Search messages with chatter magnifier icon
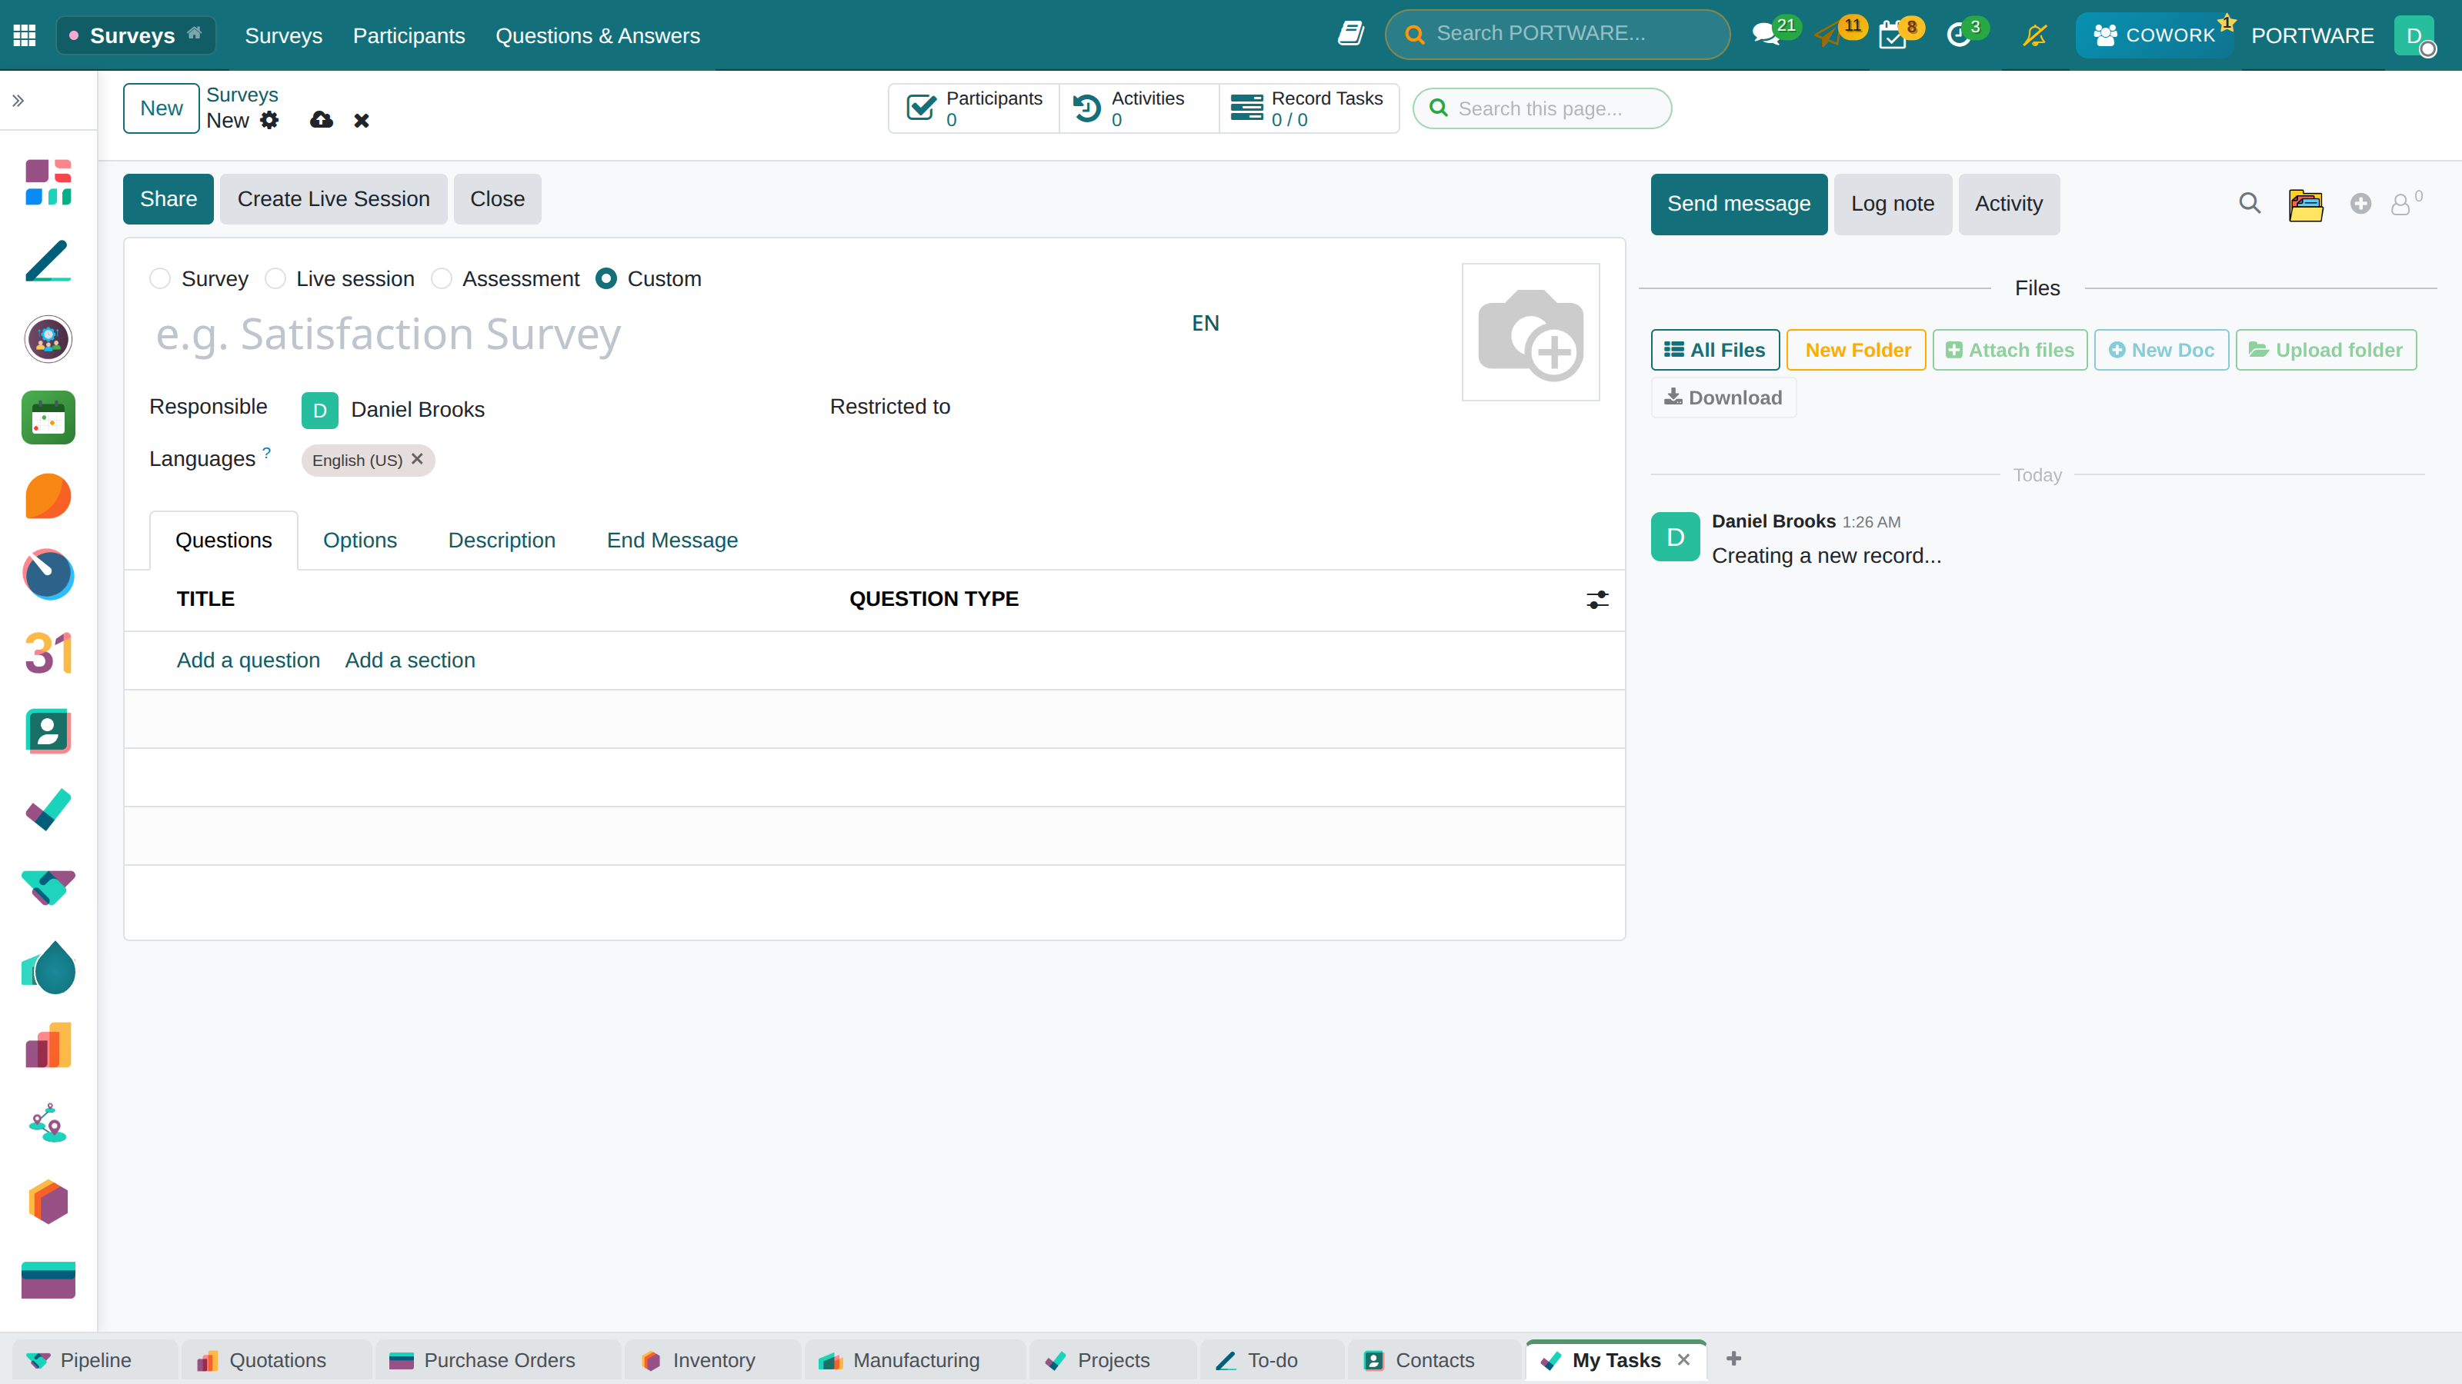The height and width of the screenshot is (1384, 2462). click(2249, 204)
